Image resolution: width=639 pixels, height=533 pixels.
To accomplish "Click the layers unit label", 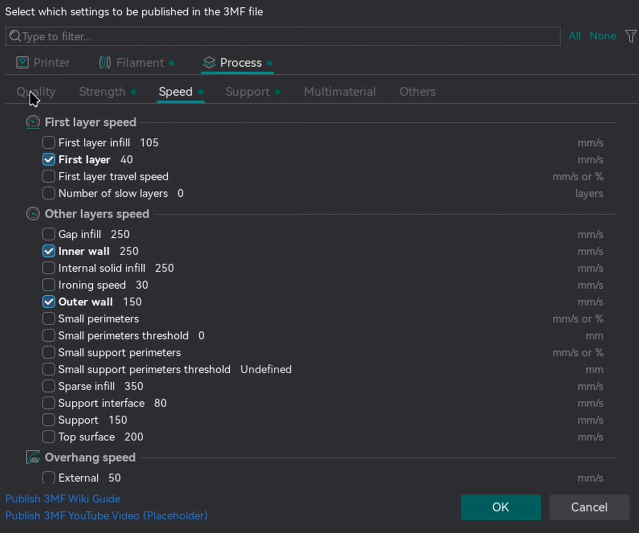I will tap(589, 193).
